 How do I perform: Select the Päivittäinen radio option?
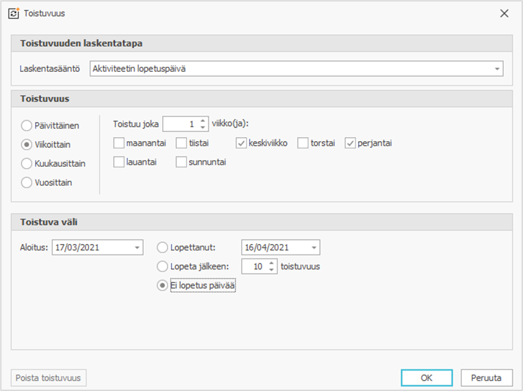tap(27, 125)
